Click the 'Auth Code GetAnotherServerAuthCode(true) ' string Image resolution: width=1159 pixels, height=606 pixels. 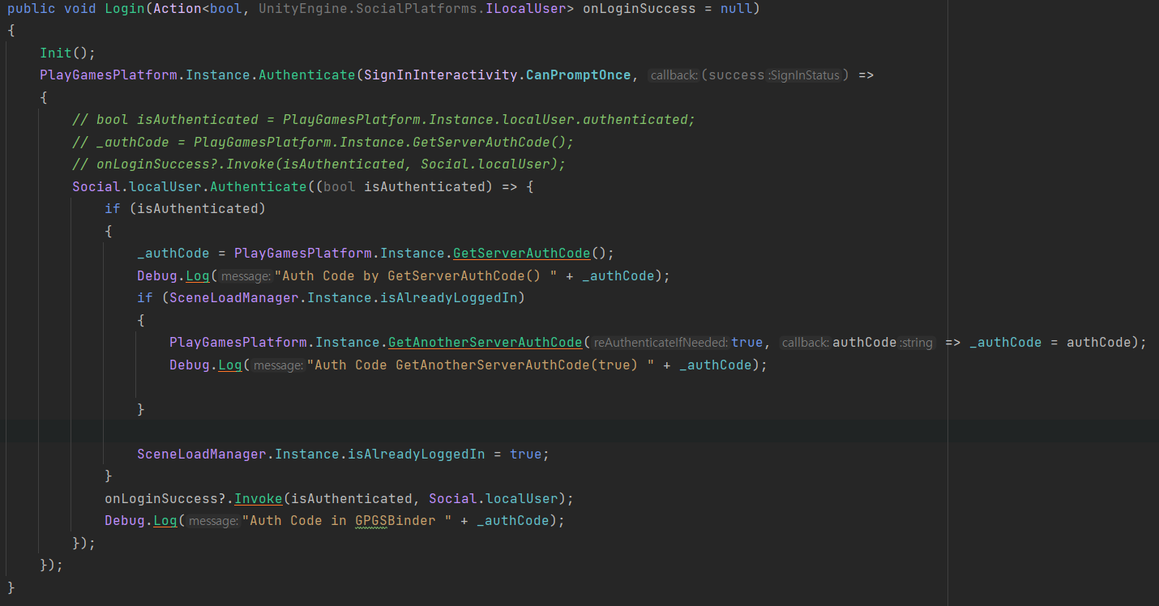[481, 365]
